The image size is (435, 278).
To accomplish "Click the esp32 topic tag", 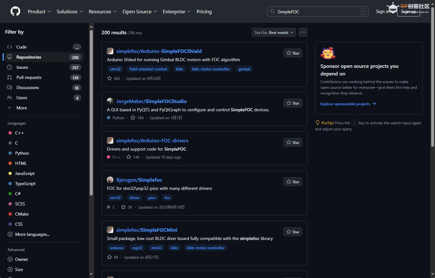I will point(137,248).
